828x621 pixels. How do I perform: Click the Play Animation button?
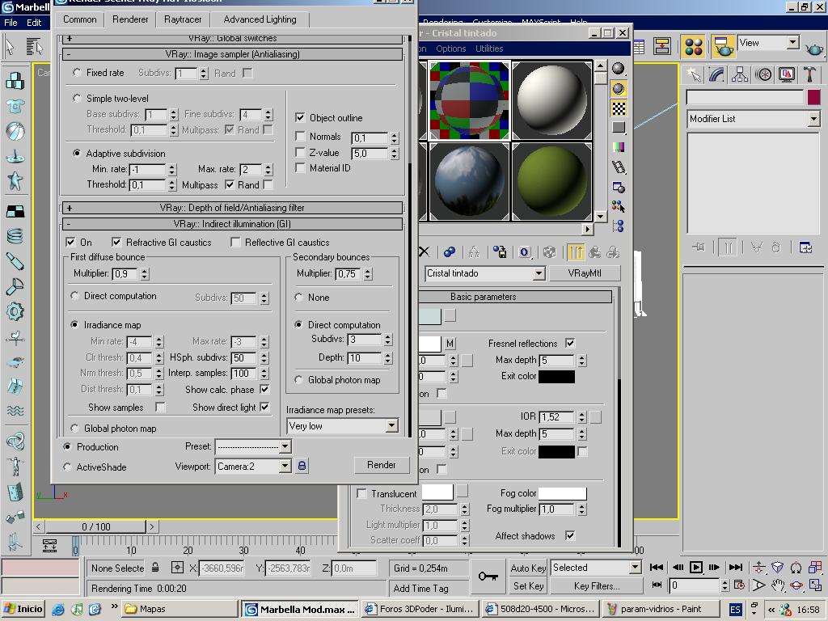point(696,567)
